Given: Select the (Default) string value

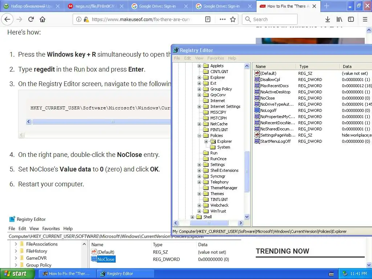Looking at the screenshot, I should click(268, 73).
